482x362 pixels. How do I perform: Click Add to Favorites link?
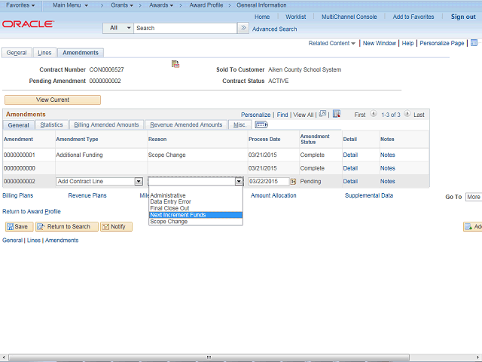[x=413, y=17]
